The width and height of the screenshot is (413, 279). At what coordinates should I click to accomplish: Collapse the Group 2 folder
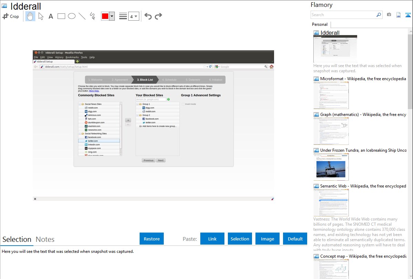point(138,115)
